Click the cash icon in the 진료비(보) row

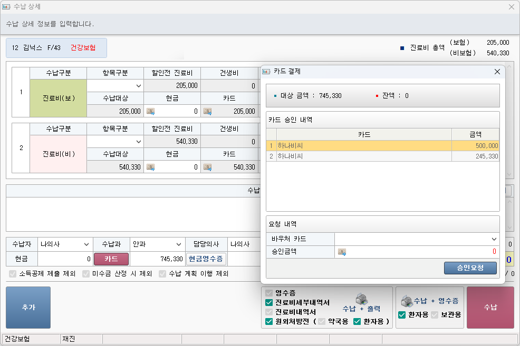(151, 111)
